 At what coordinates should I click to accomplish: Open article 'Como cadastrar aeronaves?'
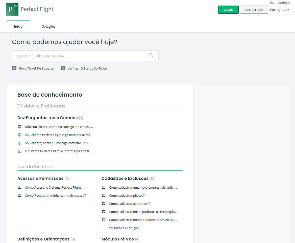pos(129,204)
